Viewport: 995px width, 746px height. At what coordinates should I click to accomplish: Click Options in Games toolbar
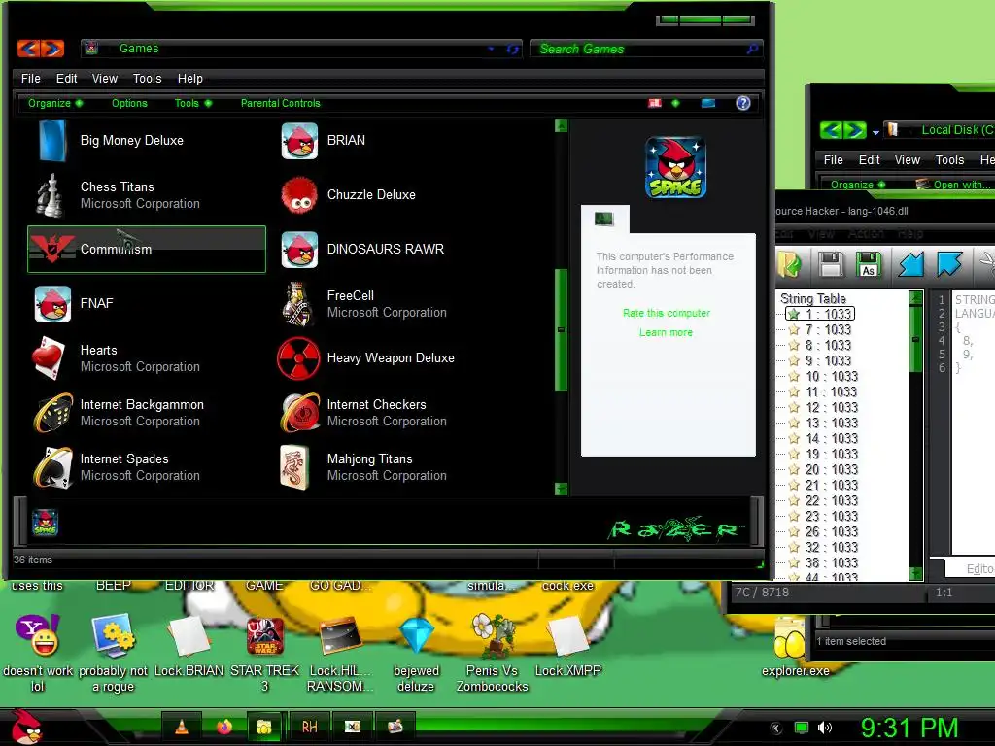click(x=129, y=103)
